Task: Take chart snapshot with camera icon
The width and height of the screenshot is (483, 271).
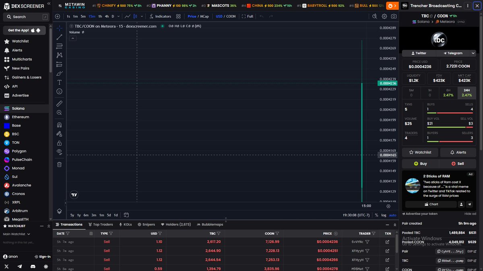Action: 394,16
